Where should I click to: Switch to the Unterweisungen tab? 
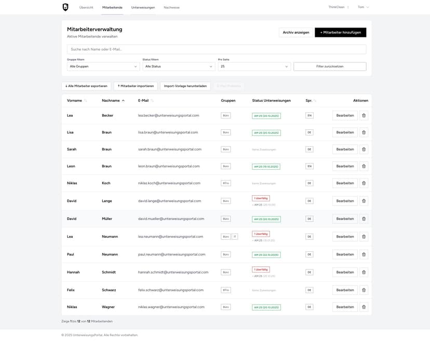click(x=143, y=8)
